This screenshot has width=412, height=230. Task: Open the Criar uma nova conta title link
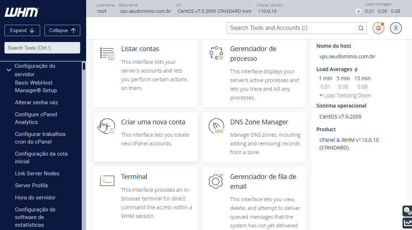coord(153,122)
